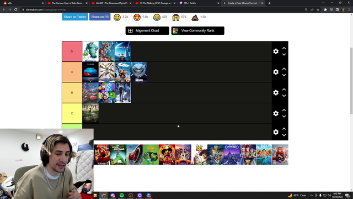Pick the Incredibles 2 poster from unranked items
This screenshot has height=199, width=353.
pyautogui.click(x=167, y=155)
